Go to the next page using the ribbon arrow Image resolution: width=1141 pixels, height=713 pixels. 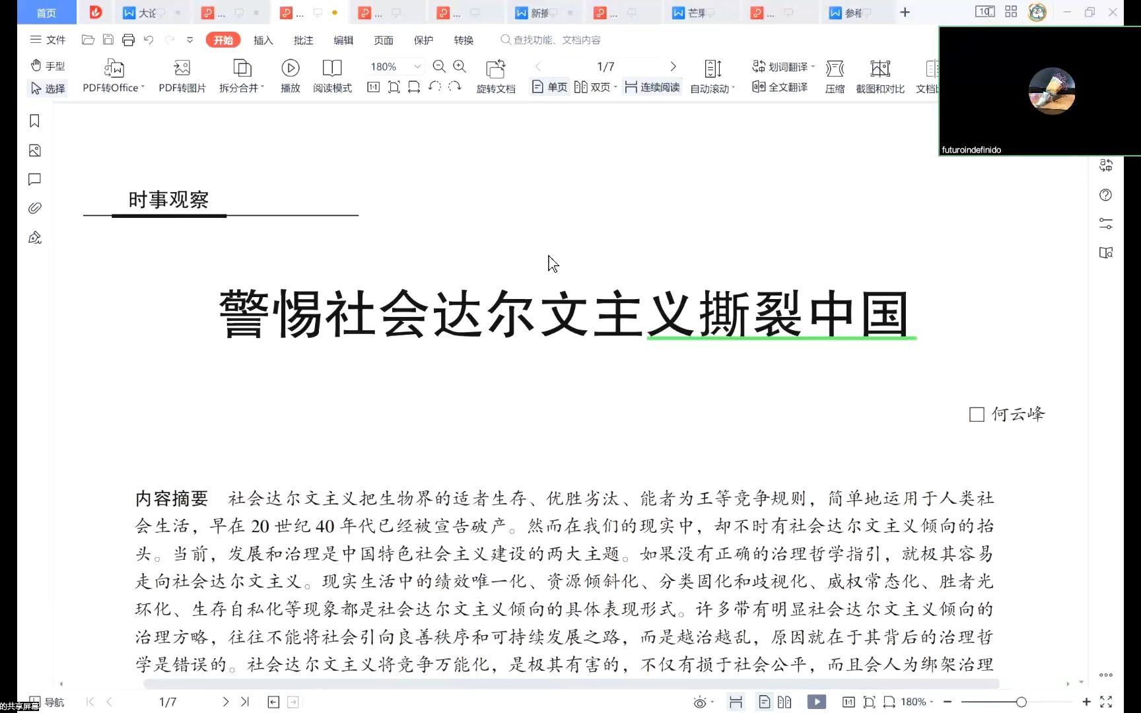pos(673,67)
